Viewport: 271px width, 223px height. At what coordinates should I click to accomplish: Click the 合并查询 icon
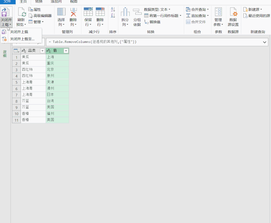click(x=188, y=10)
